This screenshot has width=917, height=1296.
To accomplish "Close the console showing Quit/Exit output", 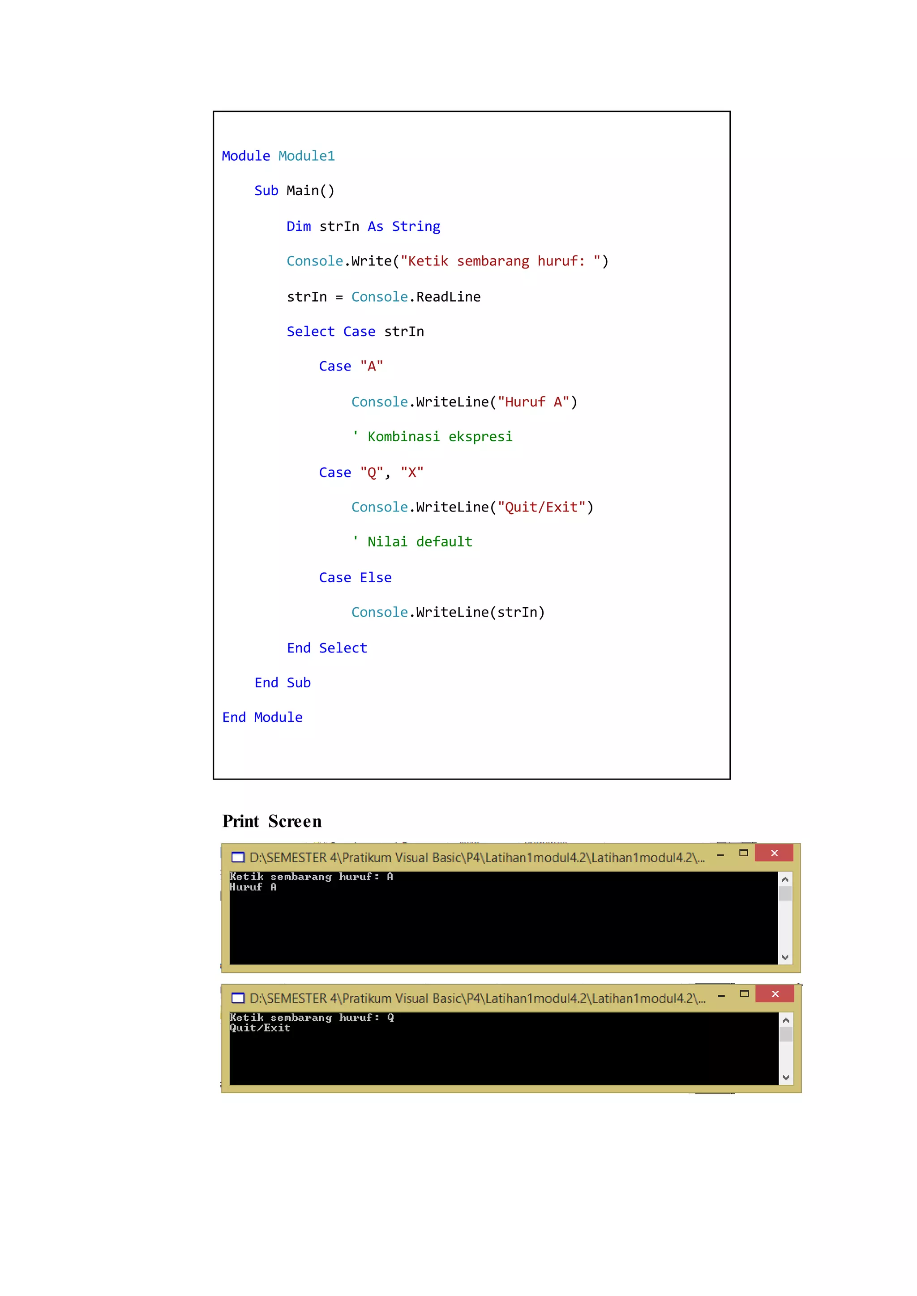I will (775, 993).
